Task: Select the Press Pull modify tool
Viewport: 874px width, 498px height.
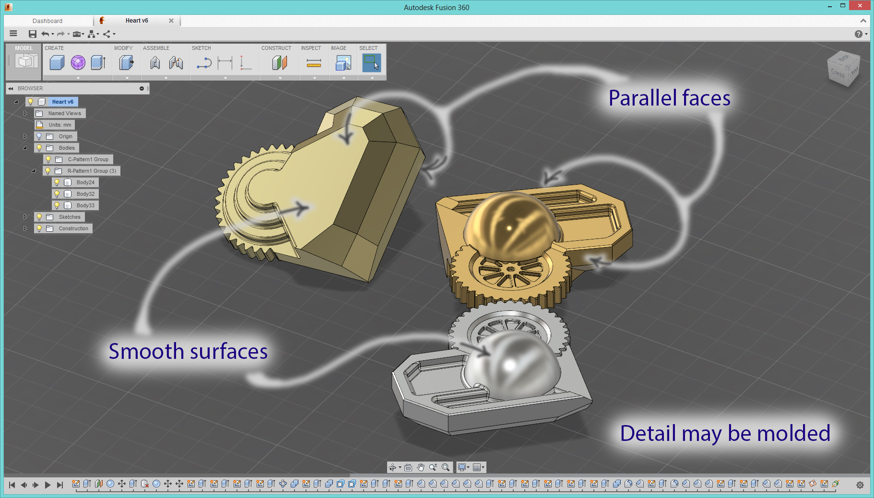Action: pyautogui.click(x=127, y=62)
